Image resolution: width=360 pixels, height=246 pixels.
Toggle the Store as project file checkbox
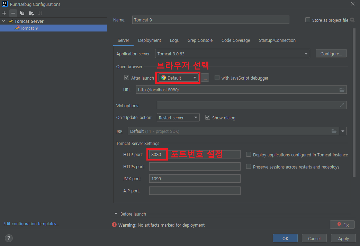pyautogui.click(x=308, y=20)
